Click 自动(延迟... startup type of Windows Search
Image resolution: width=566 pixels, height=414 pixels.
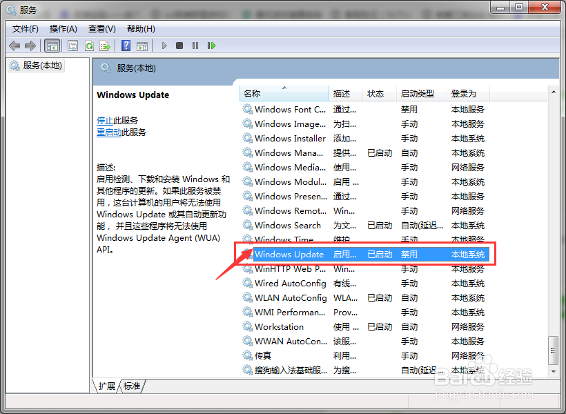[x=422, y=226]
